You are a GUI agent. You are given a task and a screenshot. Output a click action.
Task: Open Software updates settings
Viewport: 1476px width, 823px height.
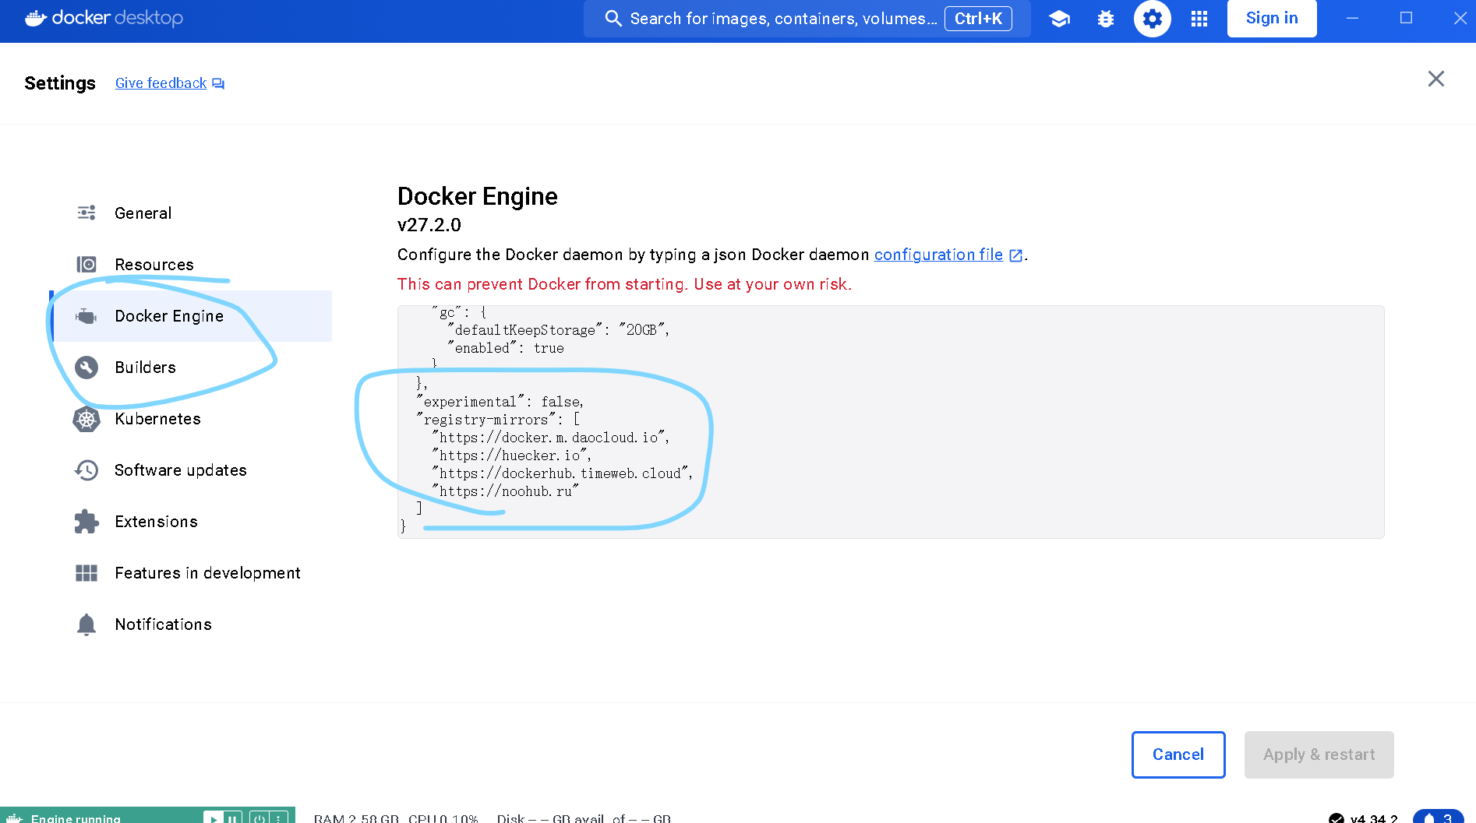(180, 470)
